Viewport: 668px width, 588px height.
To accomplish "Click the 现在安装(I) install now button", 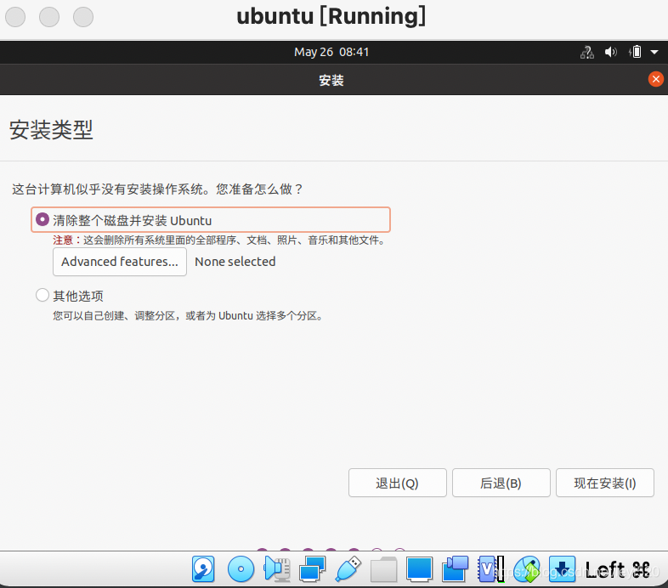I will 605,483.
